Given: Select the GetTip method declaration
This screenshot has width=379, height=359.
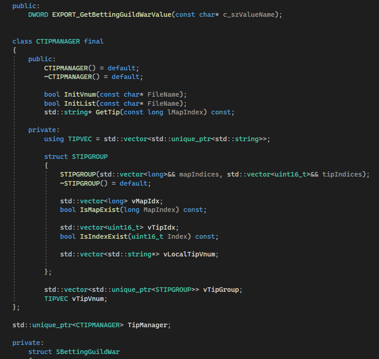Looking at the screenshot, I should tap(108, 112).
